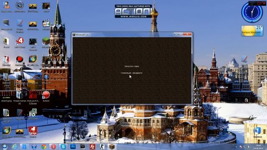Select the user account desktop icon in top row

(x=6, y=7)
